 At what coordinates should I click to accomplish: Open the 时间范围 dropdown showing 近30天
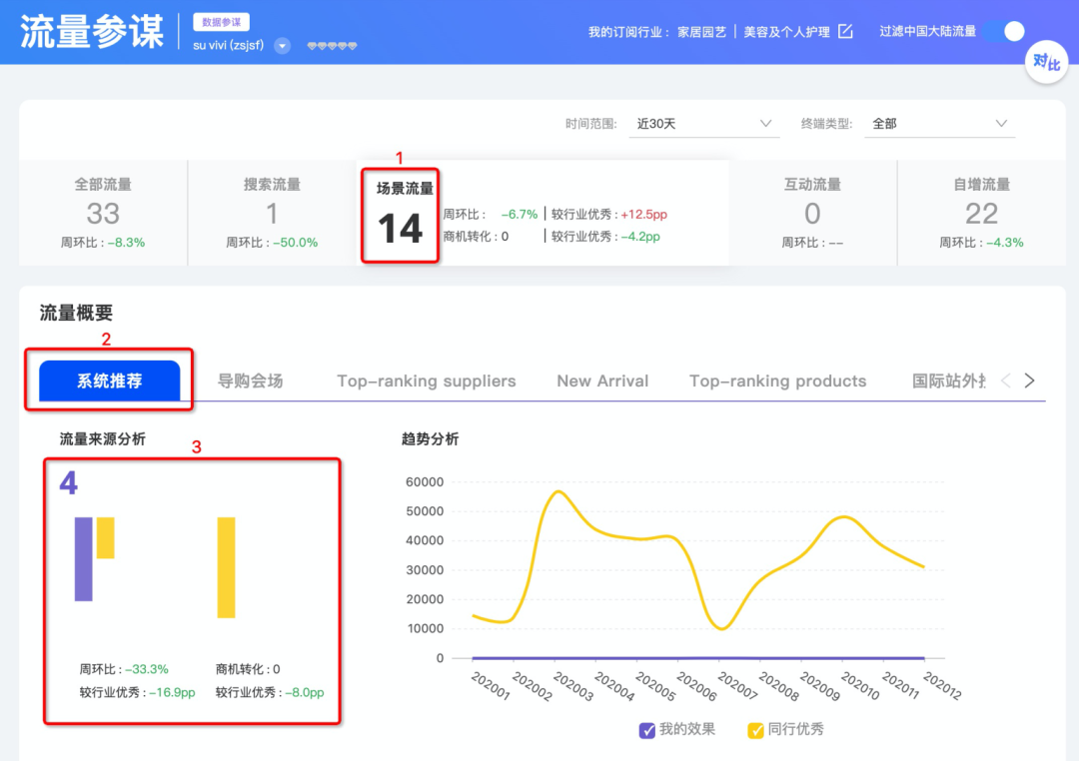pyautogui.click(x=704, y=123)
